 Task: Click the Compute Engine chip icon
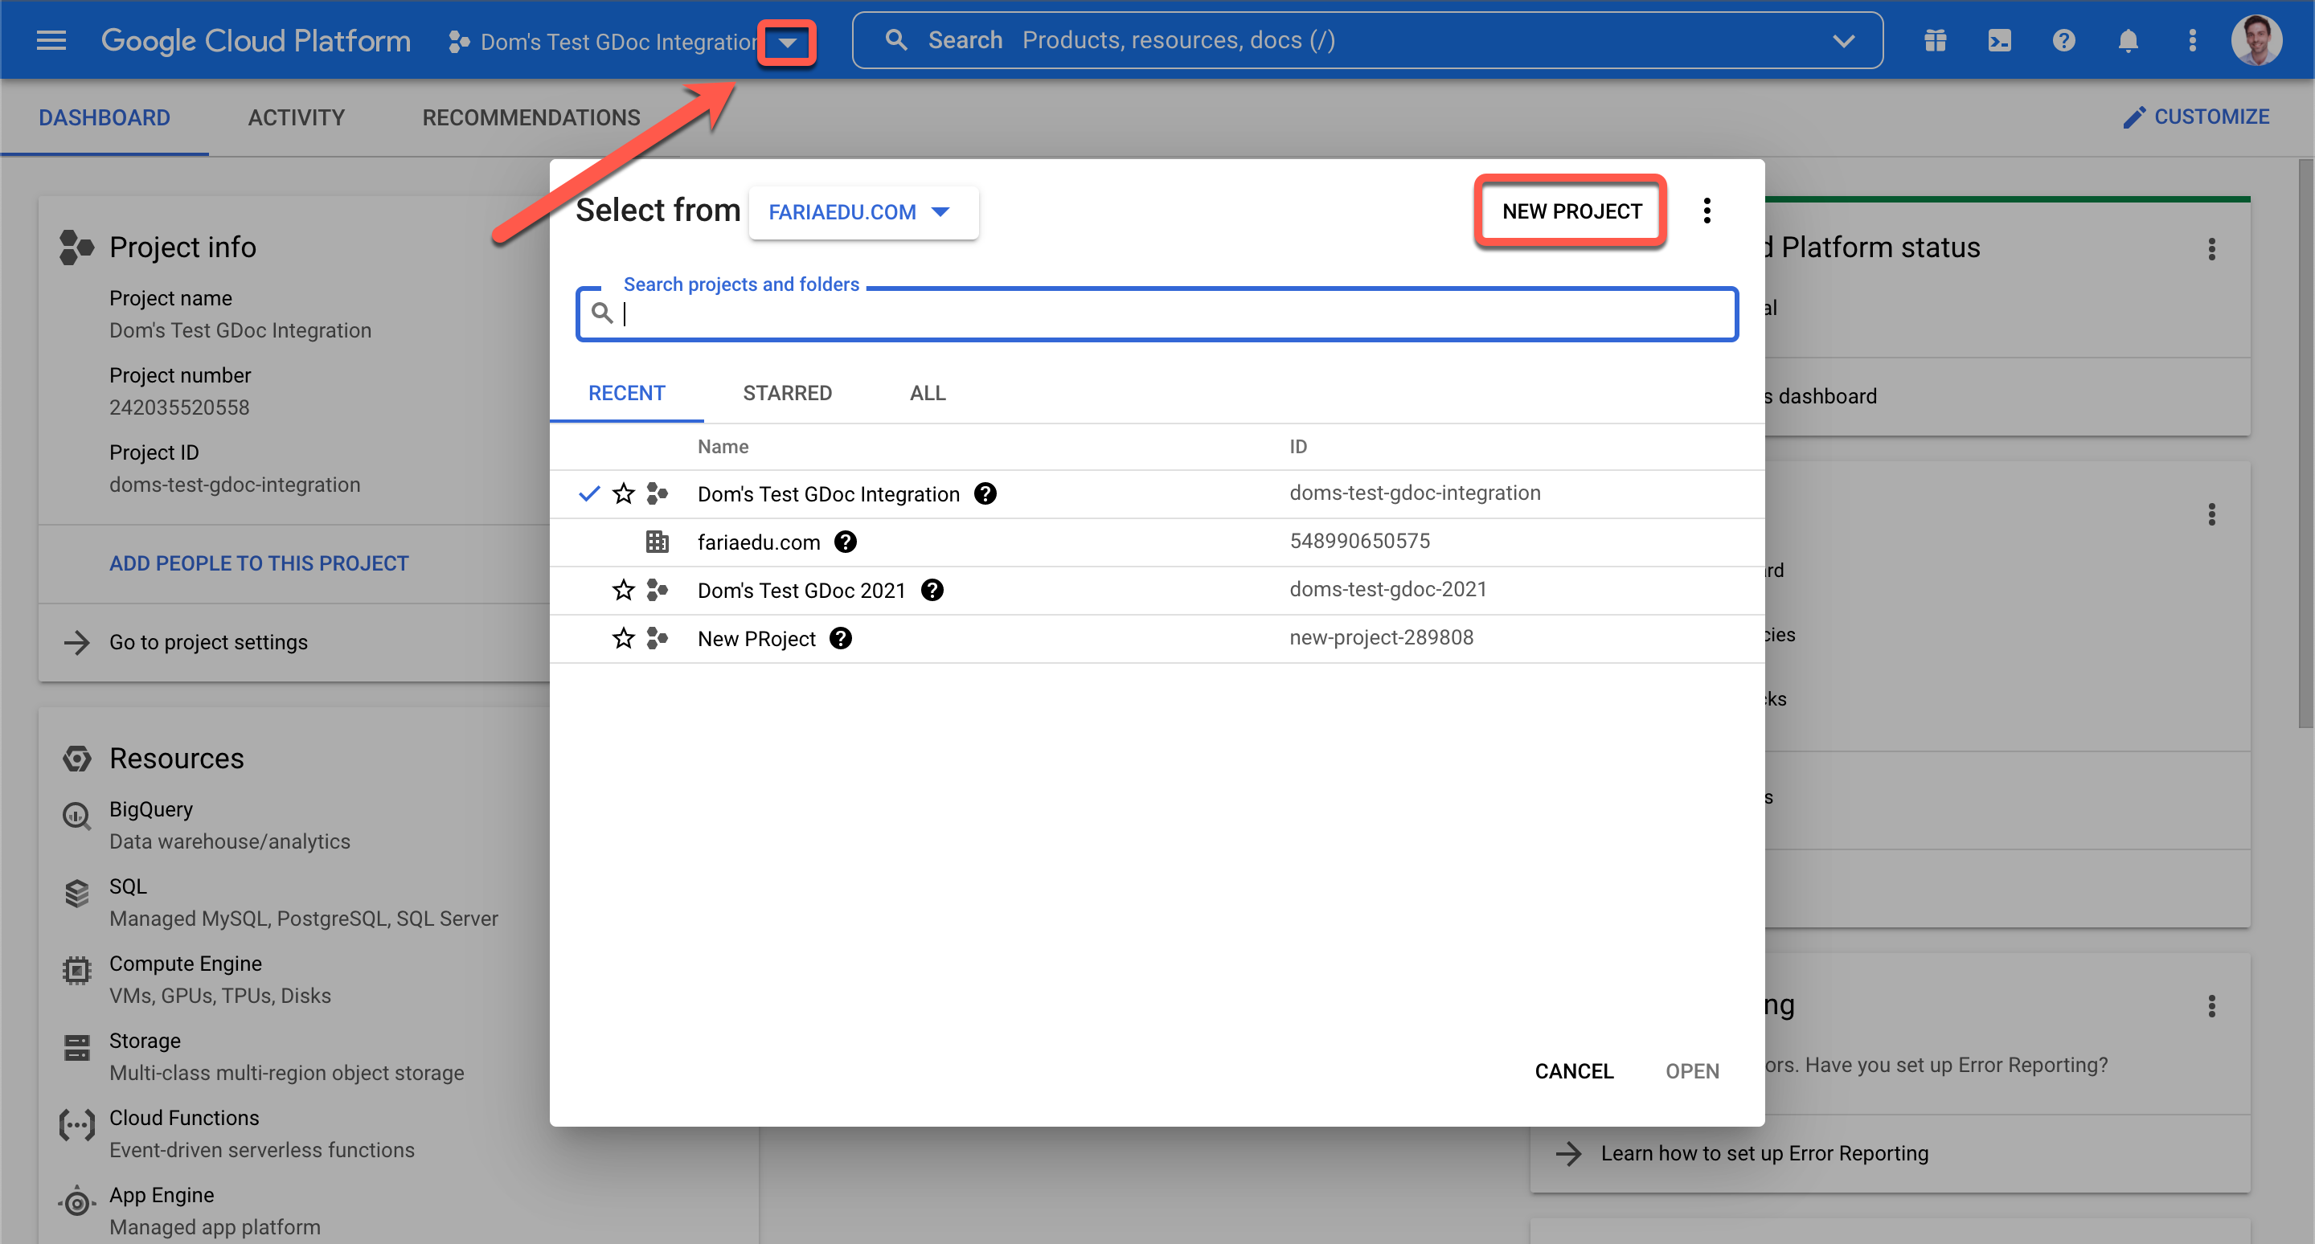[x=76, y=971]
